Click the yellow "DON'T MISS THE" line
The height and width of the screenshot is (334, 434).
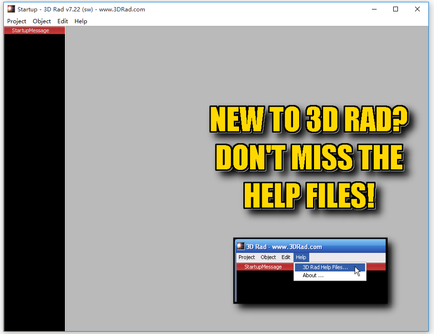tap(310, 158)
